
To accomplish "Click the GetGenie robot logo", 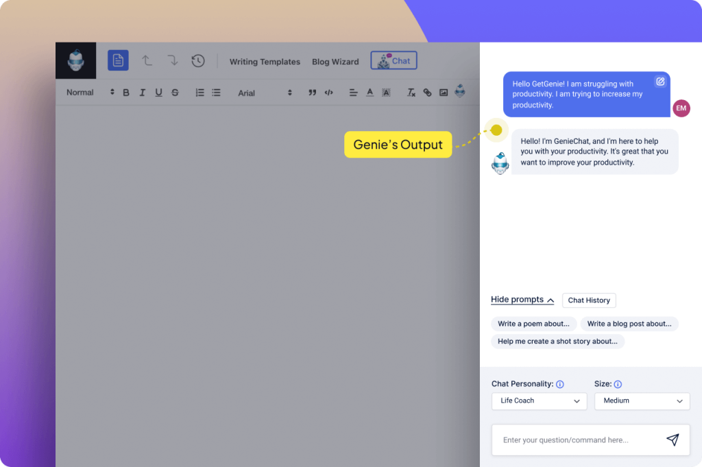I will 75,60.
